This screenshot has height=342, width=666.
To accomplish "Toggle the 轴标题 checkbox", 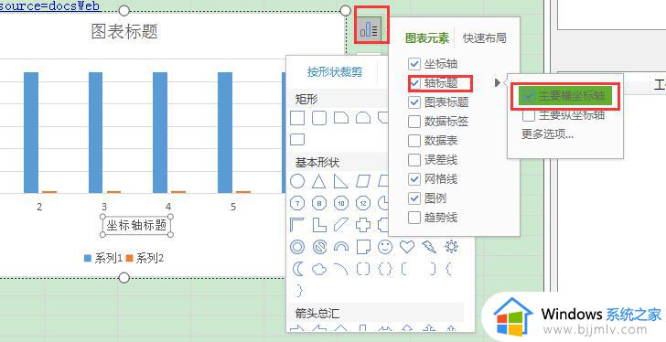I will [x=414, y=83].
